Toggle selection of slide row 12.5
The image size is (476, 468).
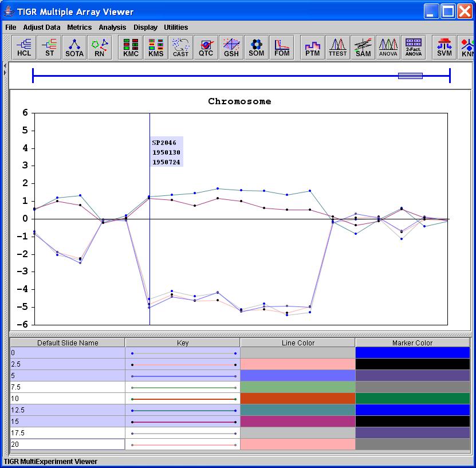(67, 410)
